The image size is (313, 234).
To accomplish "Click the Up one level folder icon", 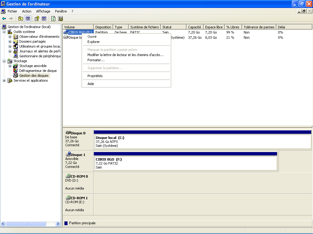I will click(x=21, y=19).
